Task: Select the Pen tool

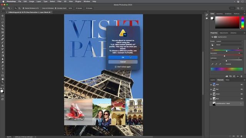Action: (x=3, y=66)
